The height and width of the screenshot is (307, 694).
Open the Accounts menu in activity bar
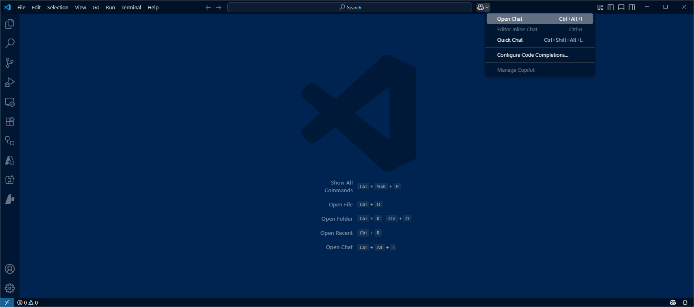point(10,269)
